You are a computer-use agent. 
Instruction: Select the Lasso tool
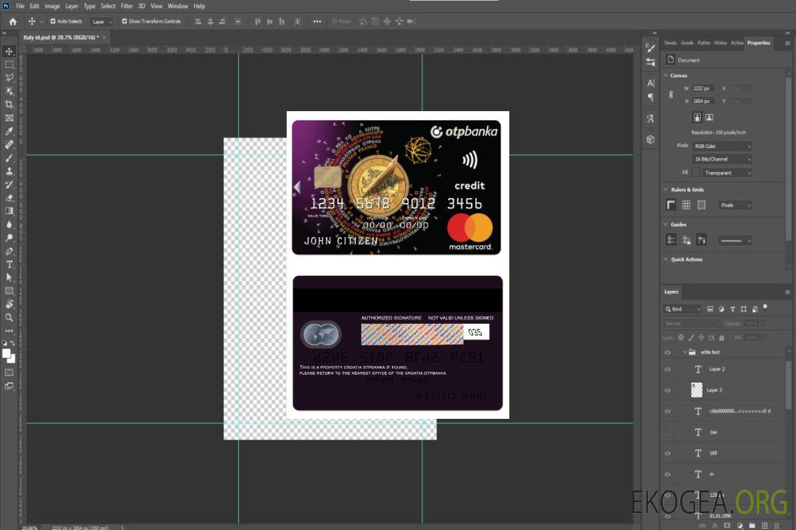(9, 77)
